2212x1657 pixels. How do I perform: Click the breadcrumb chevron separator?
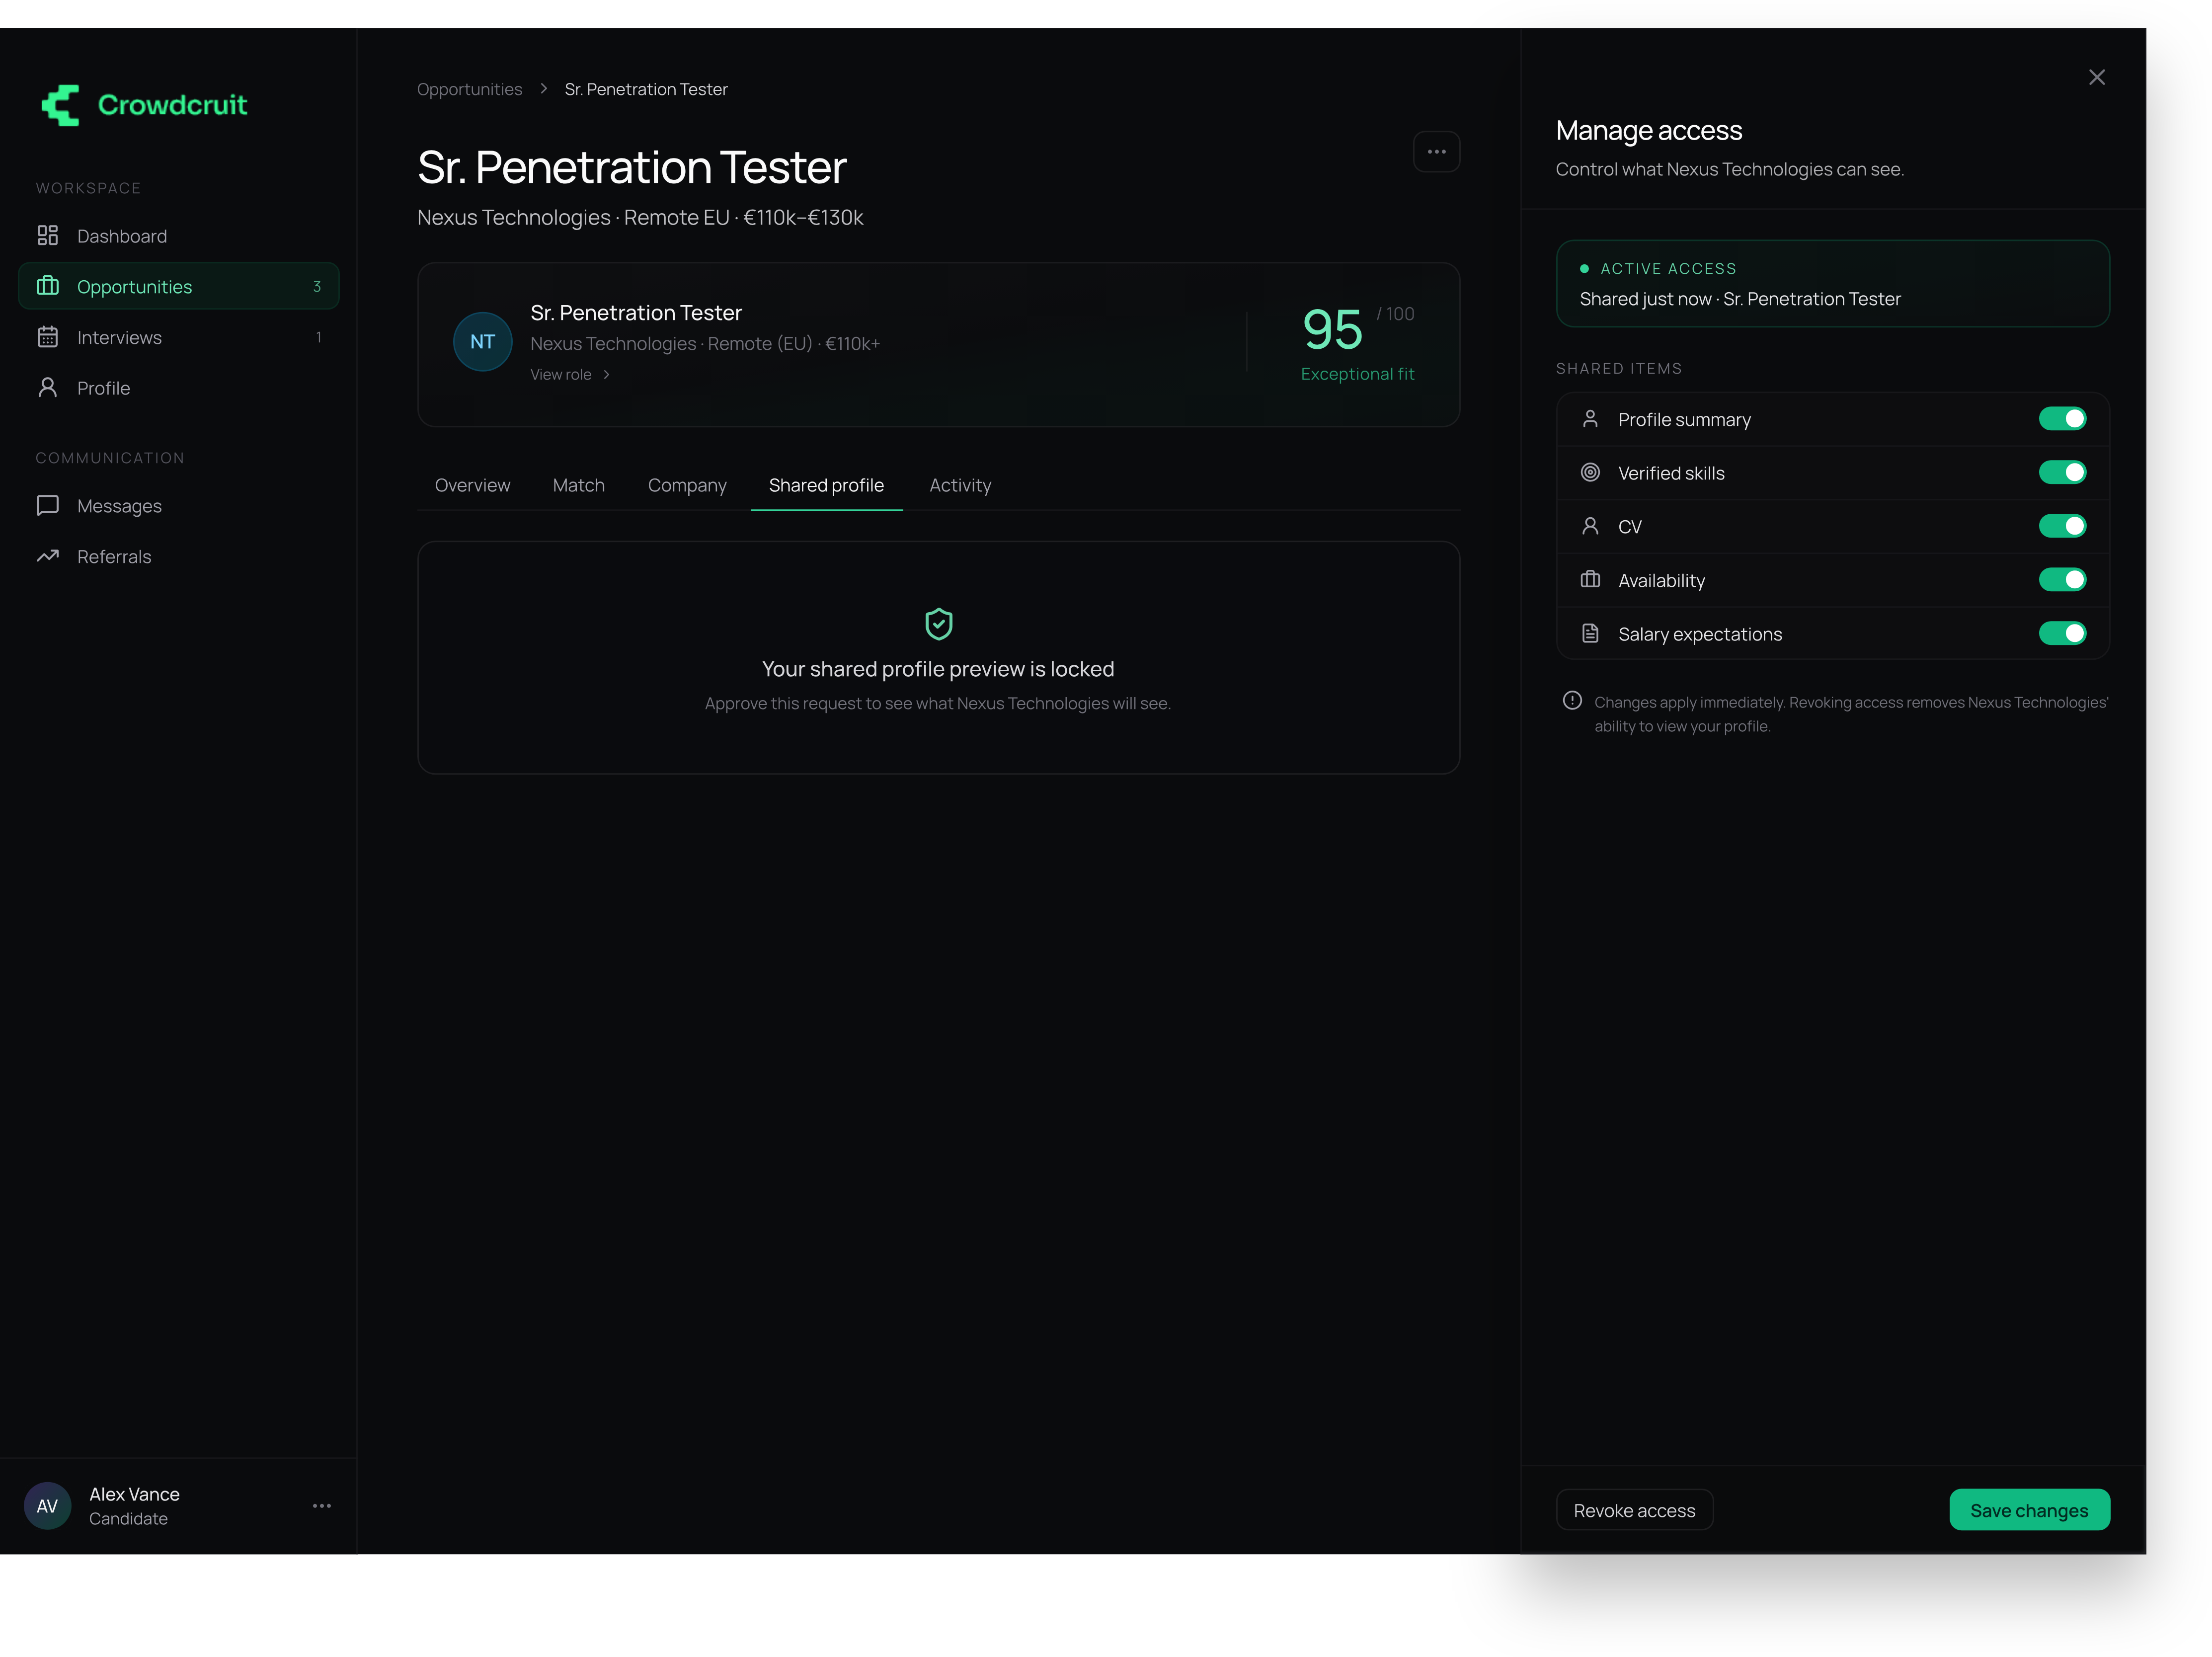[x=544, y=89]
